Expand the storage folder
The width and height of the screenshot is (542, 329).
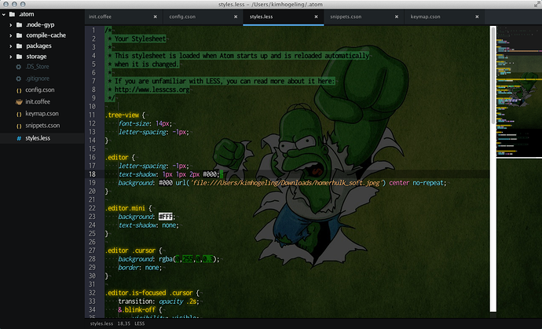(x=11, y=57)
